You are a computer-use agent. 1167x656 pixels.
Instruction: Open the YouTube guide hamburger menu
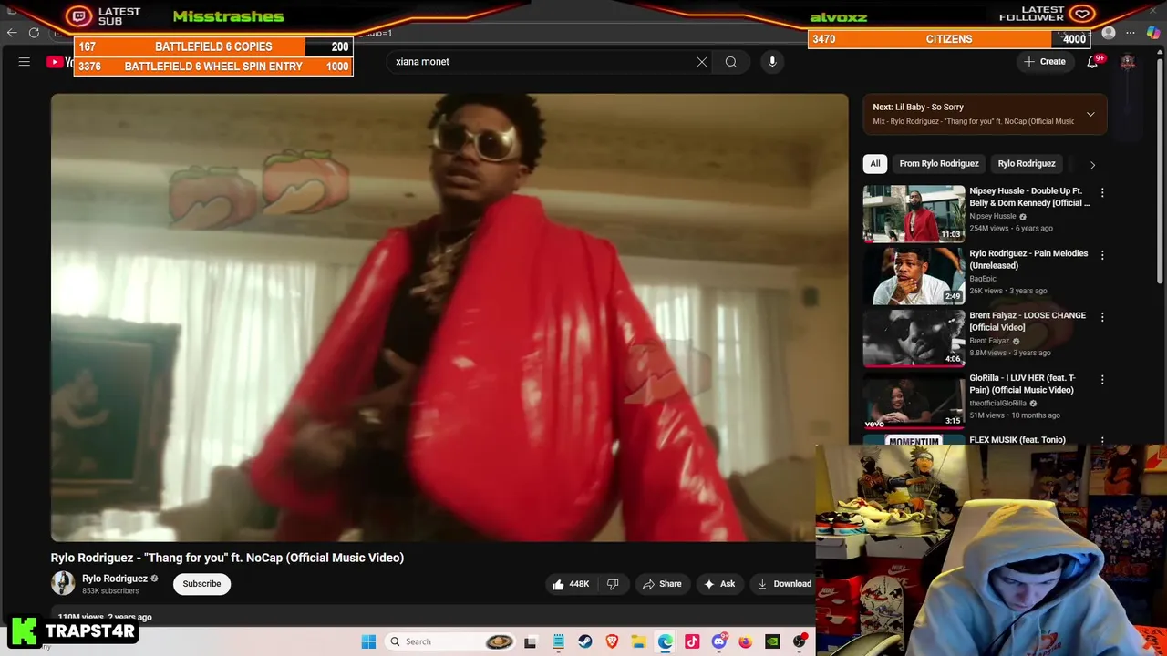(x=25, y=62)
